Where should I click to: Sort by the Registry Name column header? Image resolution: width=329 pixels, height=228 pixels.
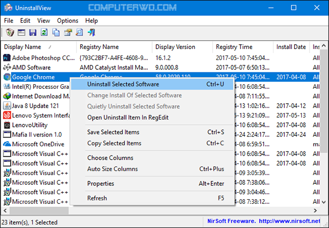114,47
